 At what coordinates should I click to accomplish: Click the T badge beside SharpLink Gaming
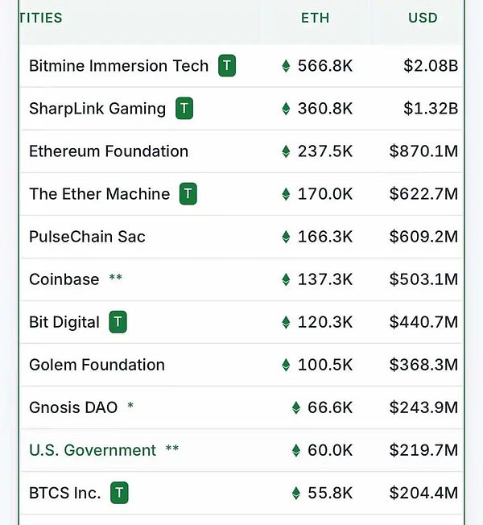(184, 108)
